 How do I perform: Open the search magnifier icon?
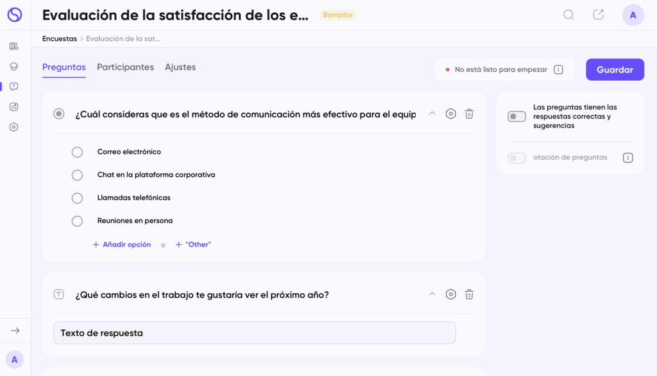click(568, 15)
